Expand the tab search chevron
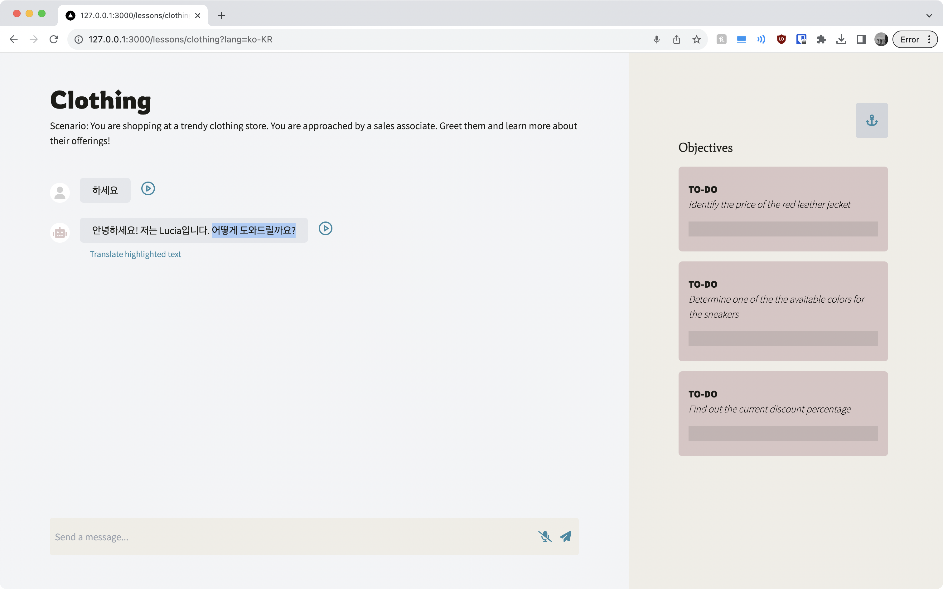 [929, 16]
